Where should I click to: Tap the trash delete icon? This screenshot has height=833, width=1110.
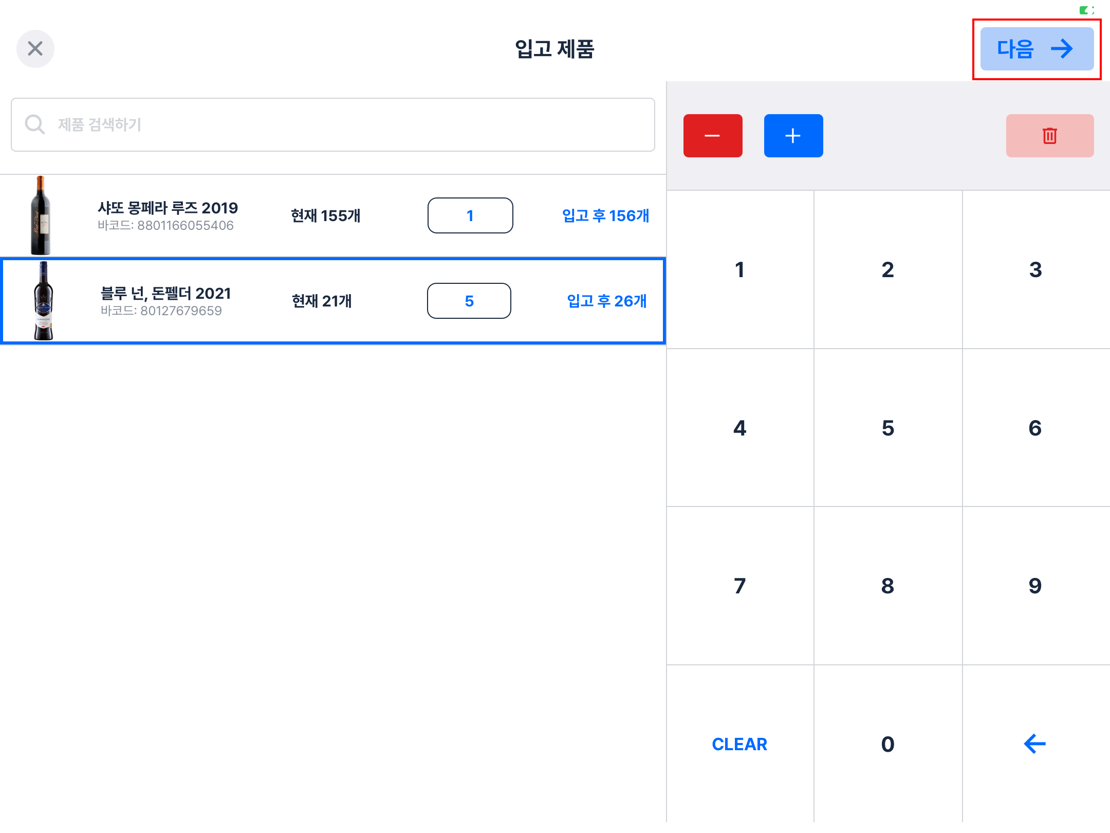click(x=1049, y=136)
